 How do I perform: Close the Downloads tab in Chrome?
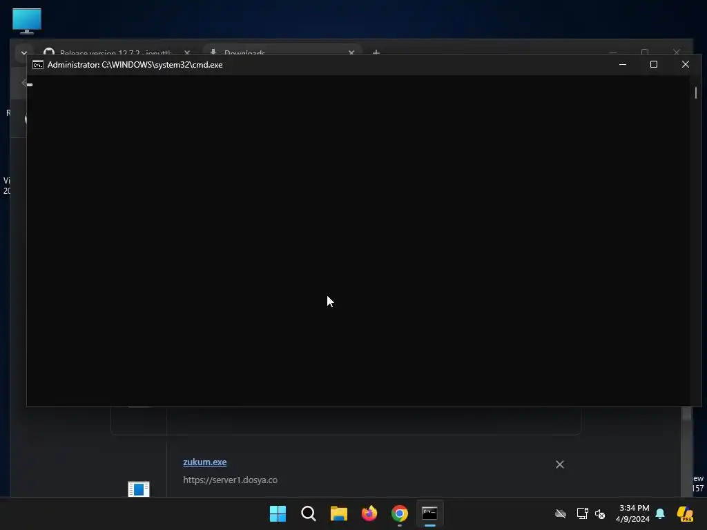(x=351, y=52)
